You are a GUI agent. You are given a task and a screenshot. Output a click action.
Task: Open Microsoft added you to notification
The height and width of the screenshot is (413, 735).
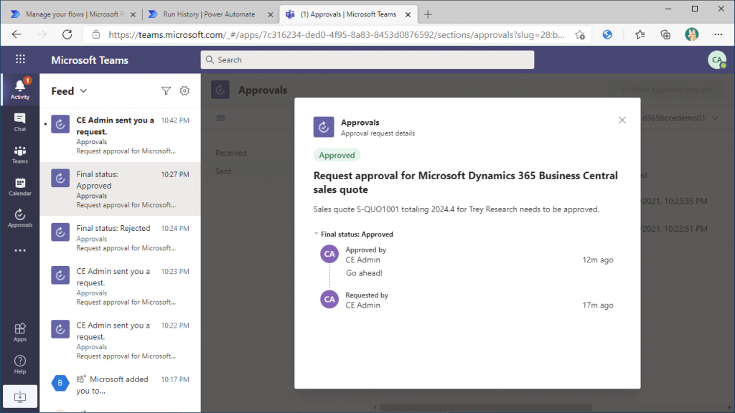[x=121, y=384]
